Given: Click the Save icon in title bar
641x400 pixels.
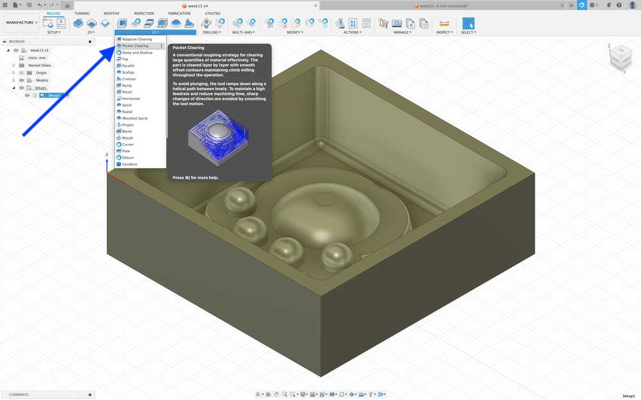Looking at the screenshot, I should (x=29, y=5).
